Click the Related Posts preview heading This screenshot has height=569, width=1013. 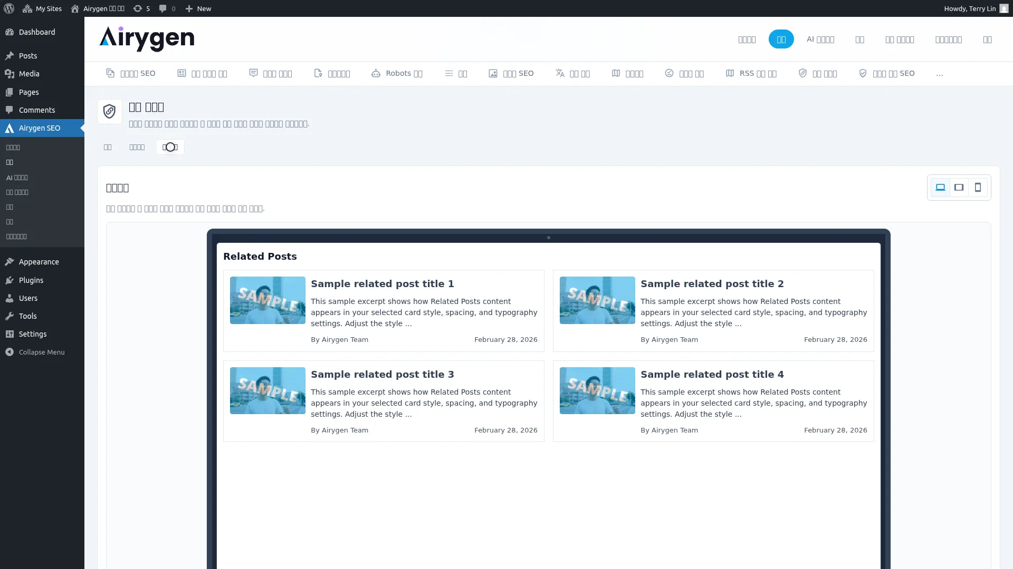[x=260, y=257]
